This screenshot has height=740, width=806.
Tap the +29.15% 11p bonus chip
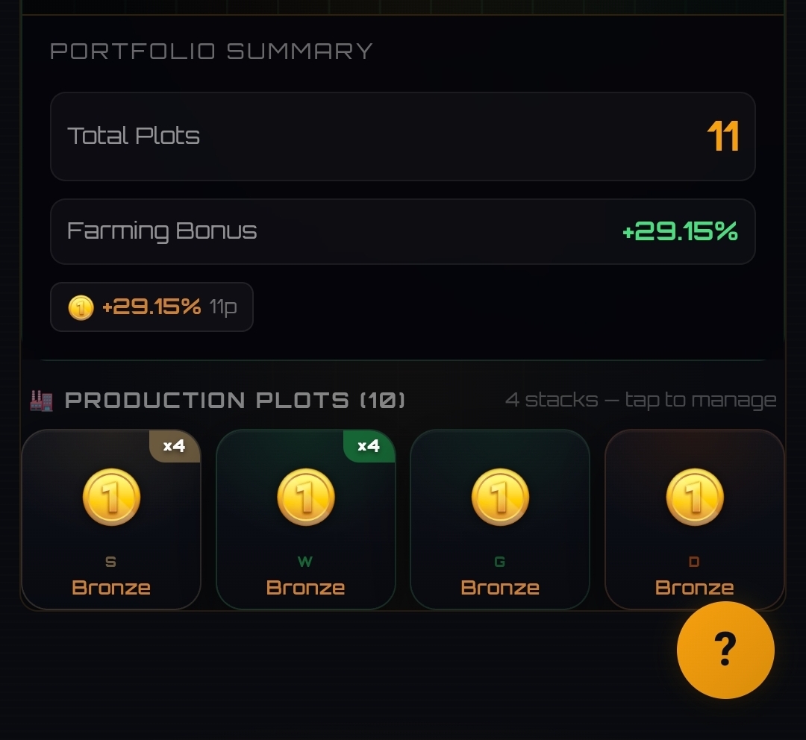point(151,307)
